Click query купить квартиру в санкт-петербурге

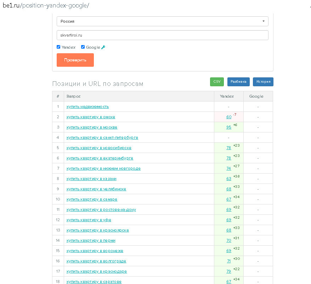(102, 137)
